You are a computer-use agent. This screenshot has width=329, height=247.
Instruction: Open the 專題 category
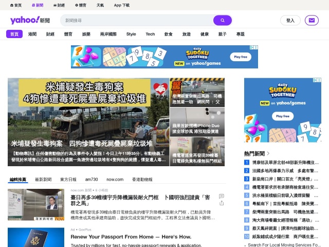tap(241, 34)
